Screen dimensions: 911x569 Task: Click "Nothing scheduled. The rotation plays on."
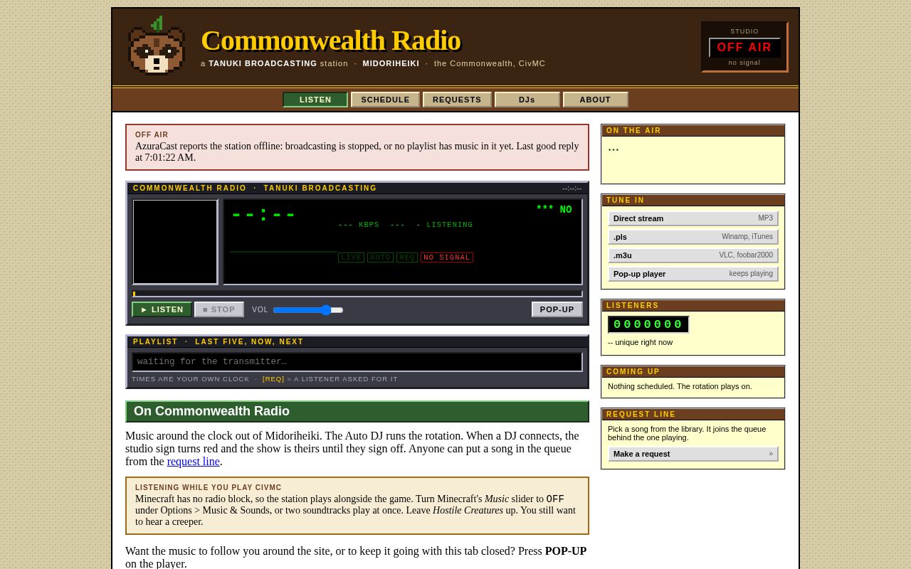(x=680, y=386)
